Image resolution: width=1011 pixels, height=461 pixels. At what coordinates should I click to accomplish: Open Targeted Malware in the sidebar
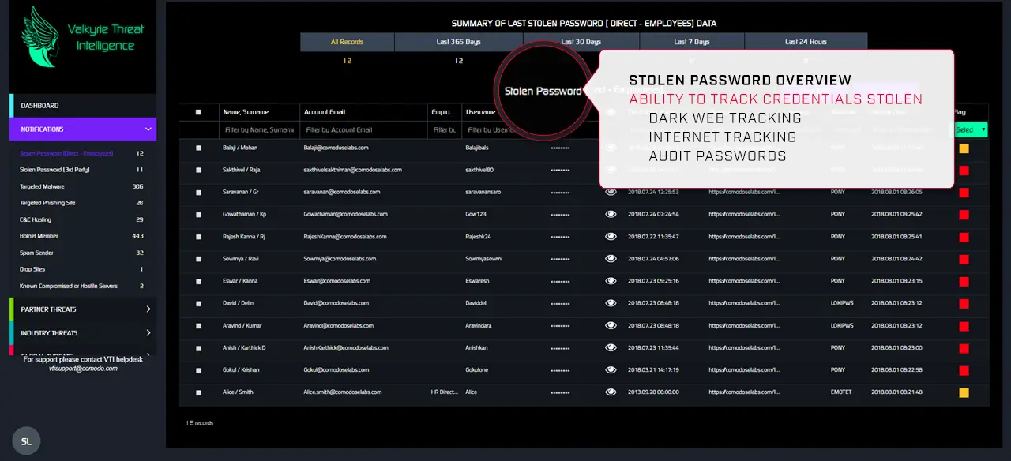coord(43,186)
